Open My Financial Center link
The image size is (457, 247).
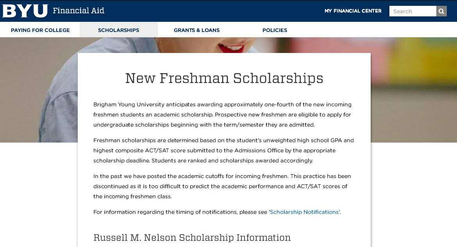point(353,11)
